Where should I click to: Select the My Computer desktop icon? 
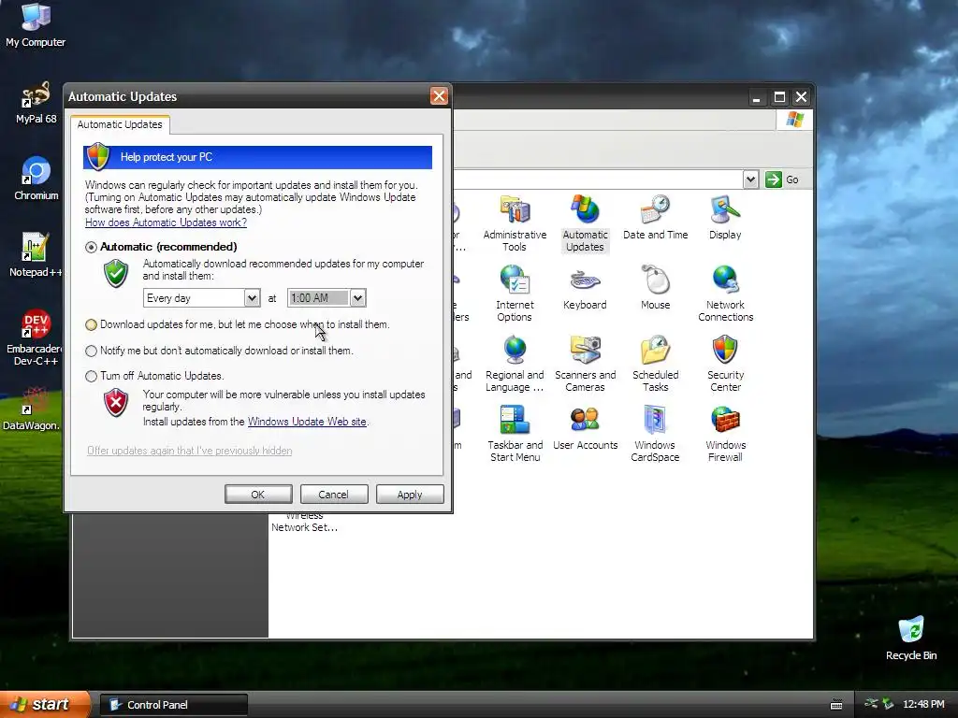pyautogui.click(x=36, y=25)
